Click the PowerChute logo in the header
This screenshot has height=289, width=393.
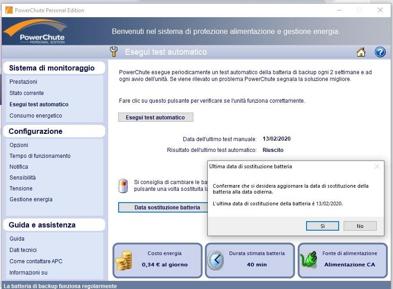tap(36, 32)
